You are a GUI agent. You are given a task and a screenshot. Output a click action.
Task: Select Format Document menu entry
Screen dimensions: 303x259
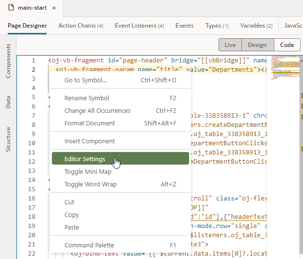point(120,123)
